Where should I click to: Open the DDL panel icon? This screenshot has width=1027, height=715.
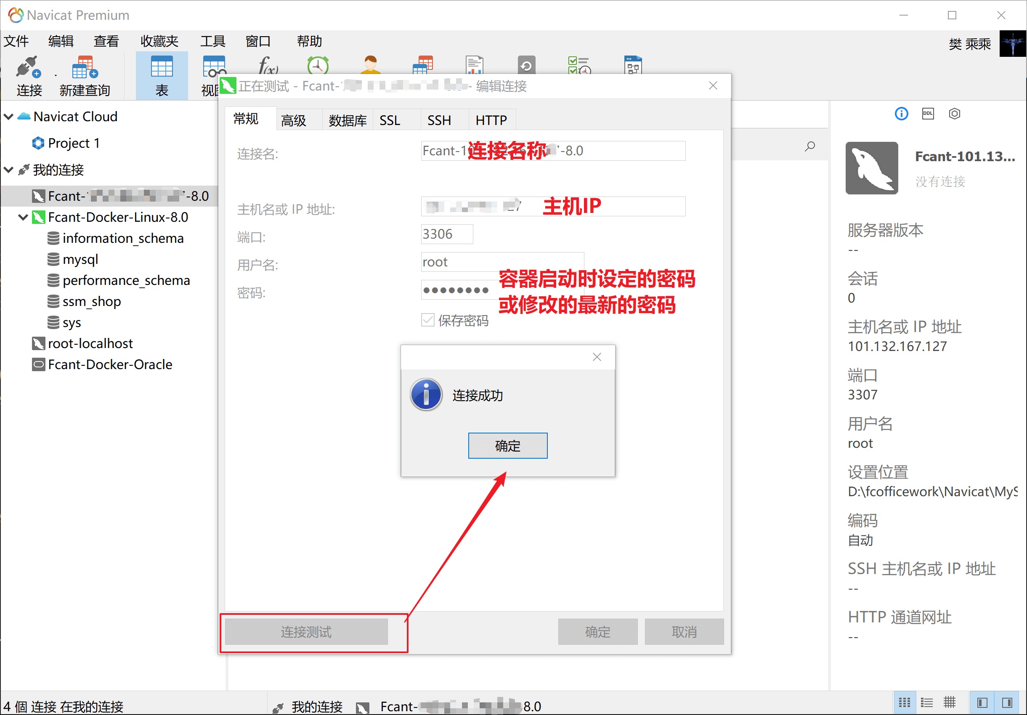pyautogui.click(x=928, y=114)
